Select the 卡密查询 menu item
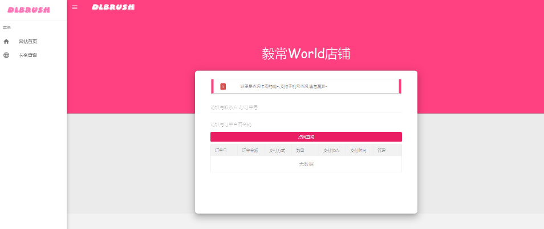The height and width of the screenshot is (229, 544). 28,55
